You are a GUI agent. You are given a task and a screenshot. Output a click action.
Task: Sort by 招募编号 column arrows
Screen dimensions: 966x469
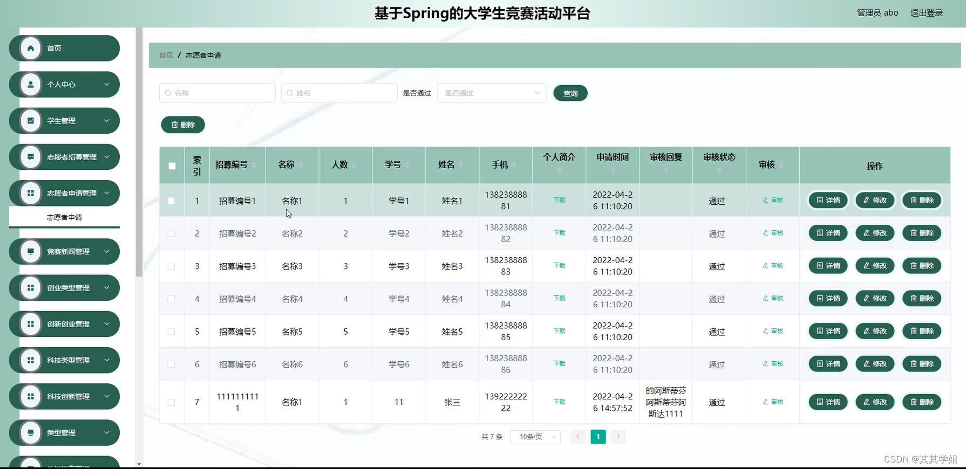(254, 165)
